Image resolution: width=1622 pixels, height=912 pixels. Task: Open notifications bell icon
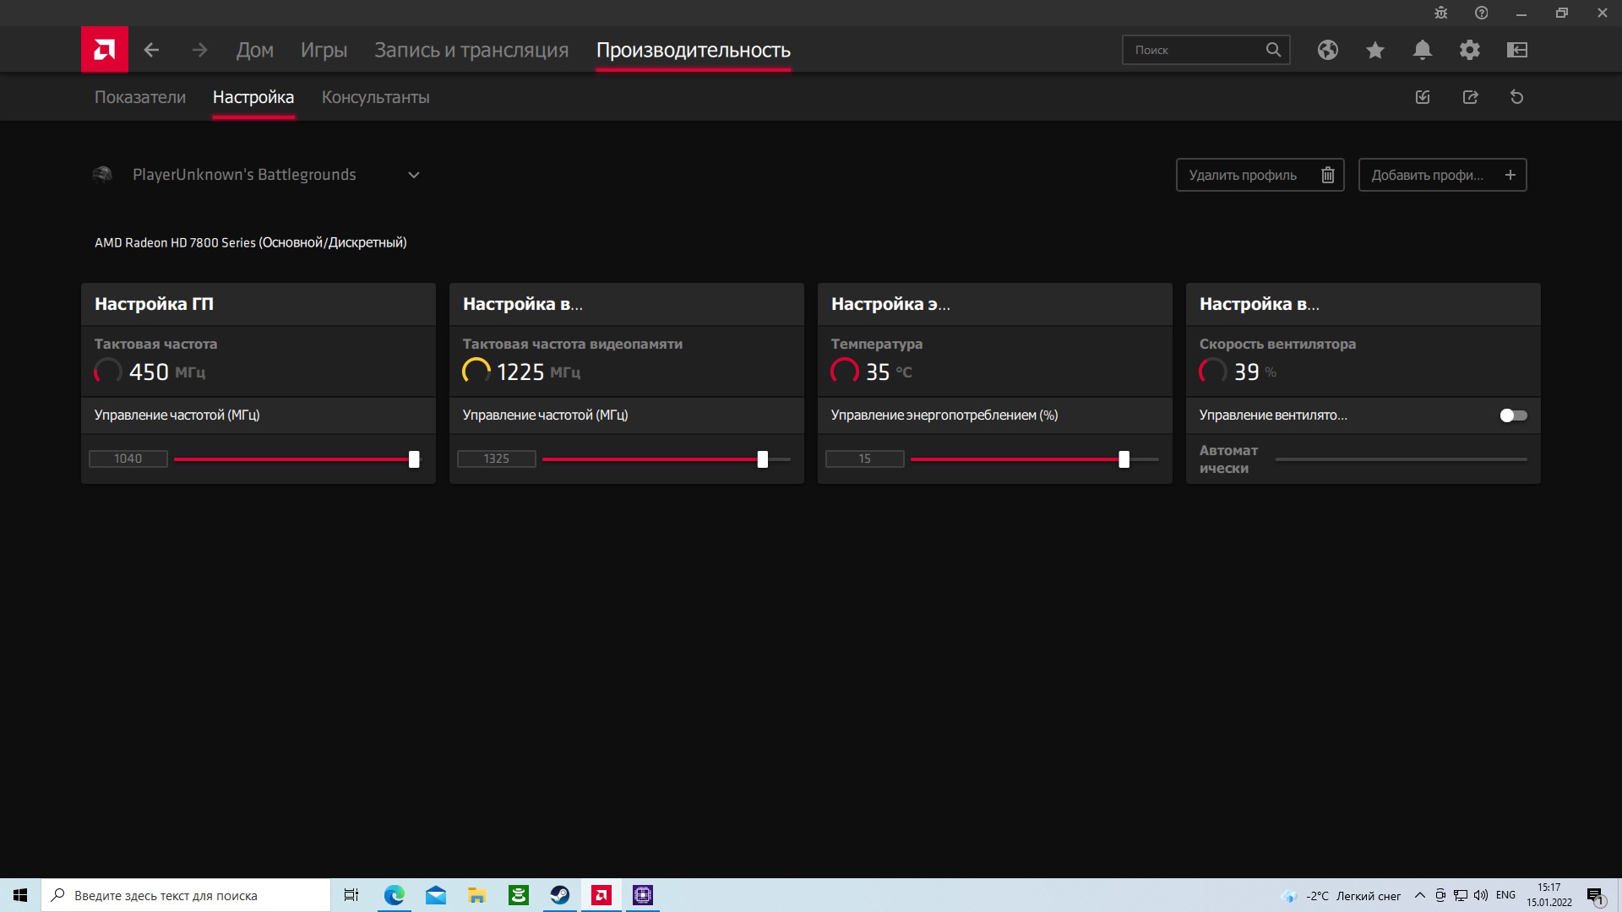pyautogui.click(x=1422, y=50)
